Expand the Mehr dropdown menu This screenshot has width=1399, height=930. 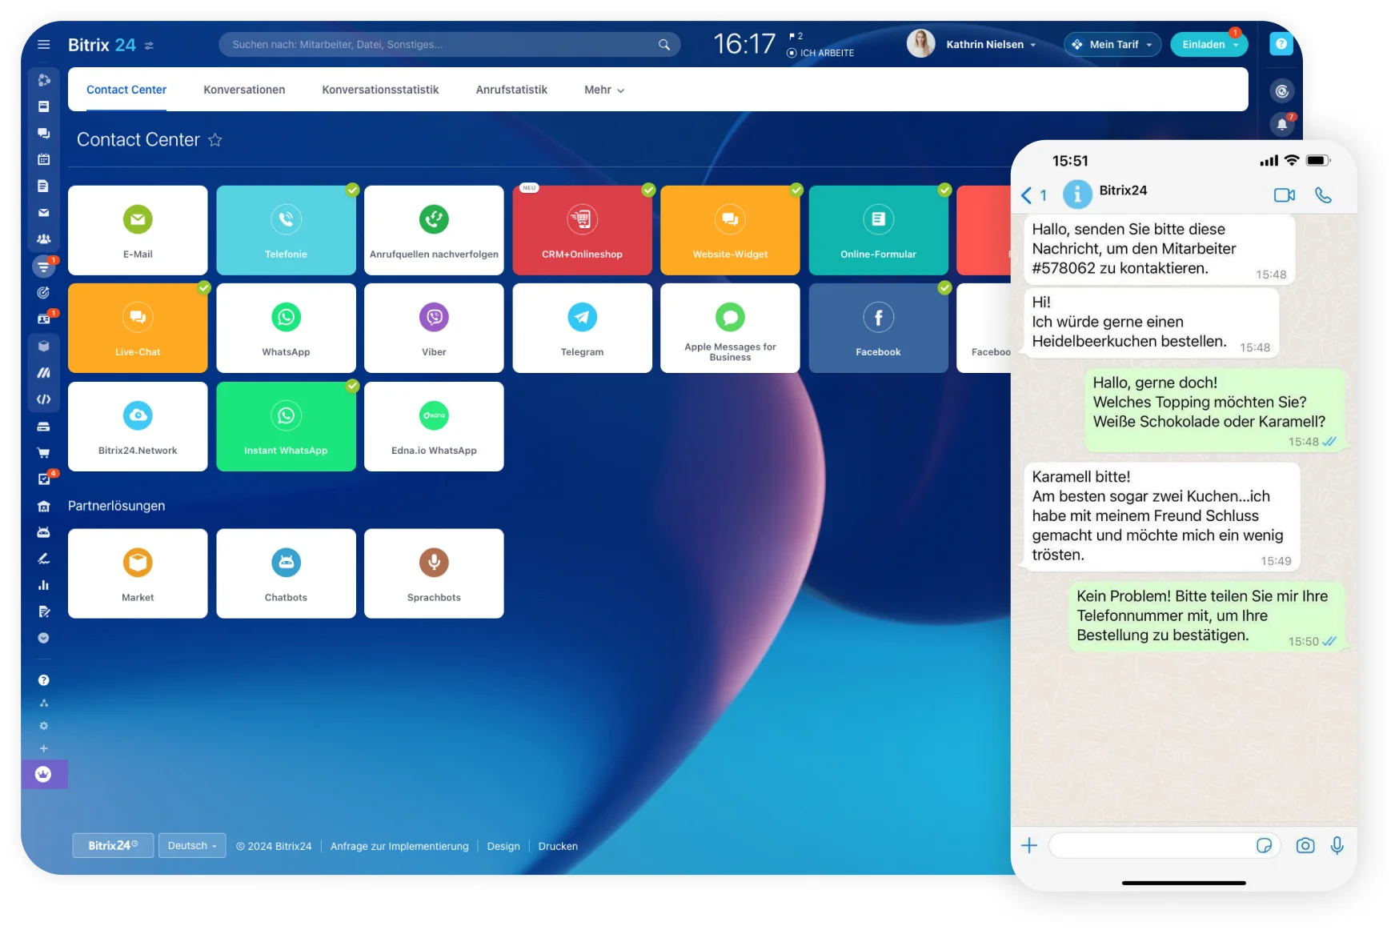click(603, 90)
